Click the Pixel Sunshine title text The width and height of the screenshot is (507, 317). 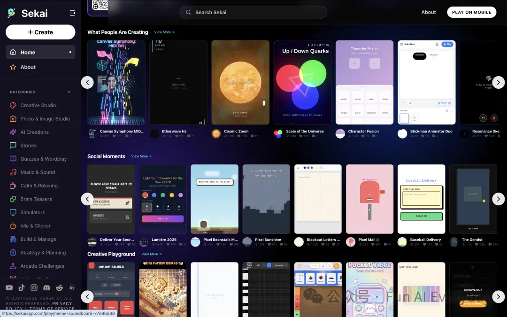(268, 240)
